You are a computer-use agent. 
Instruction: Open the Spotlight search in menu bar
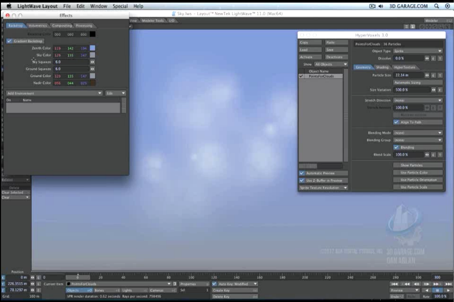[x=437, y=6]
